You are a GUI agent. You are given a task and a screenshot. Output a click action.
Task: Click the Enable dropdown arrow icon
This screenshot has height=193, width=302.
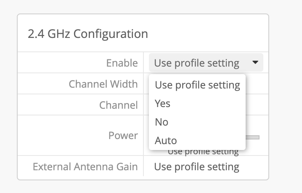[255, 63]
